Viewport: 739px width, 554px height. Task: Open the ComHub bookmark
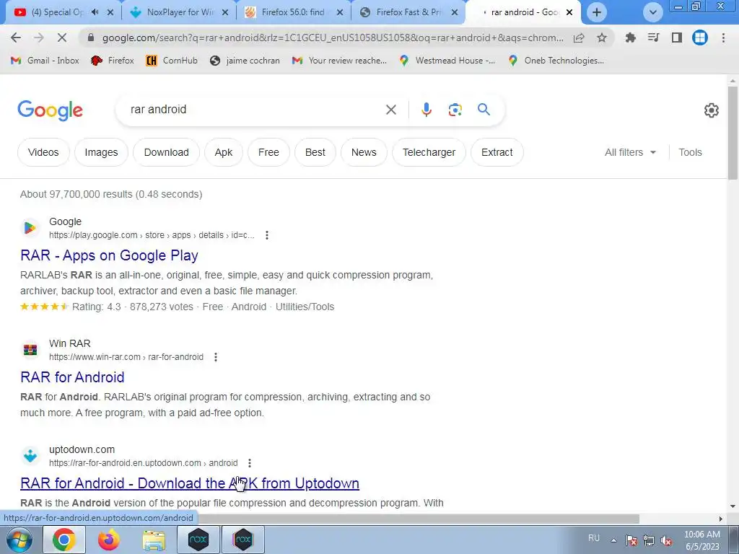point(172,61)
